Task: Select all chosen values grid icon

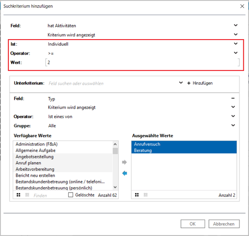Action: click(x=137, y=195)
